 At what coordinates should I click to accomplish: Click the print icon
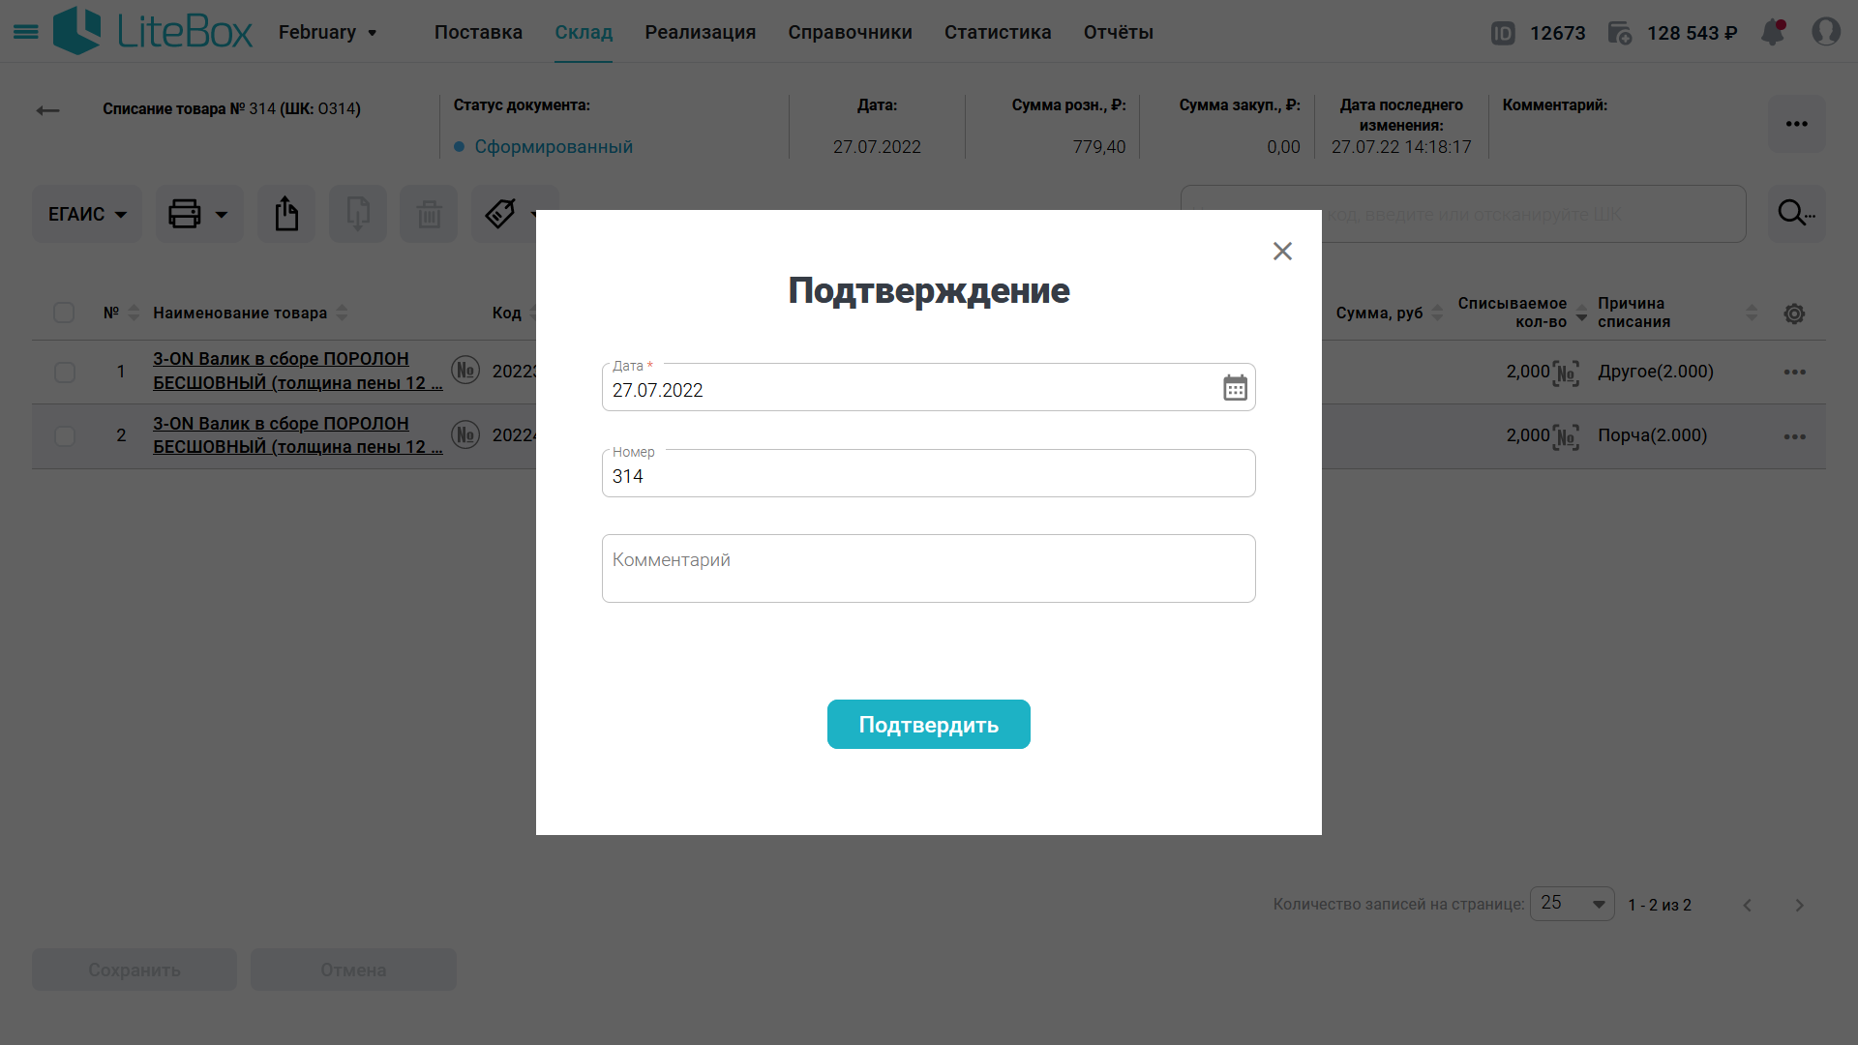(x=184, y=214)
